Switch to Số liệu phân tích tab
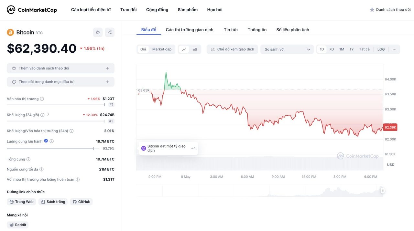 (x=293, y=30)
